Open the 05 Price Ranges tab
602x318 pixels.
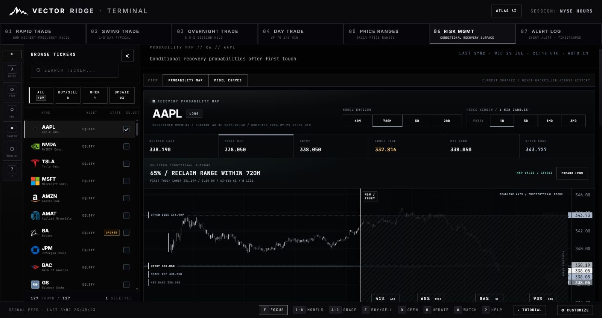pos(386,34)
